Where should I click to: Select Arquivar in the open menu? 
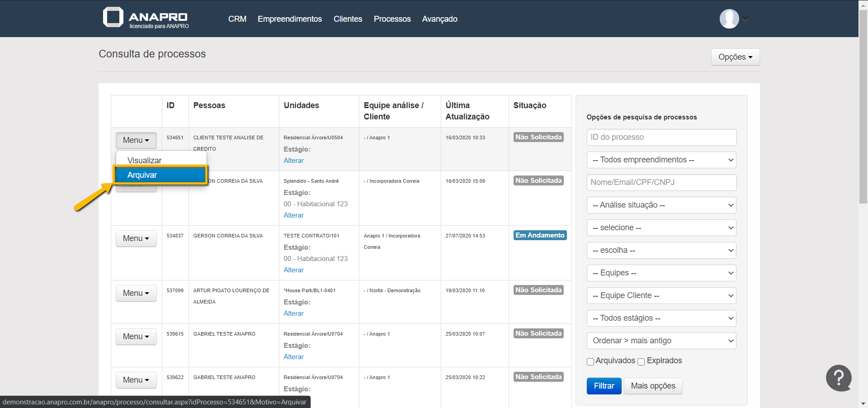[160, 175]
